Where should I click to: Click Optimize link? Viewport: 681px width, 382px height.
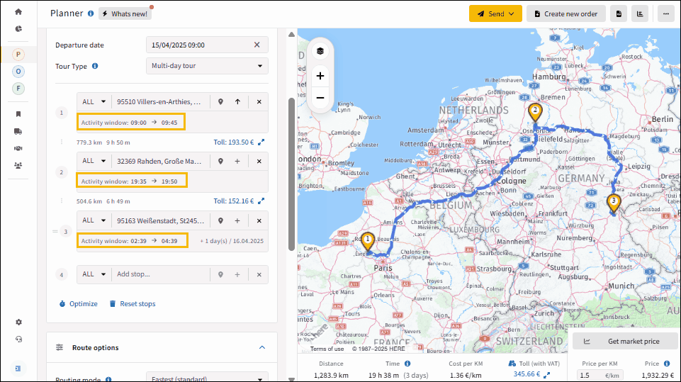click(x=78, y=304)
